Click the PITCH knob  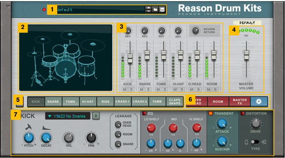point(29,138)
